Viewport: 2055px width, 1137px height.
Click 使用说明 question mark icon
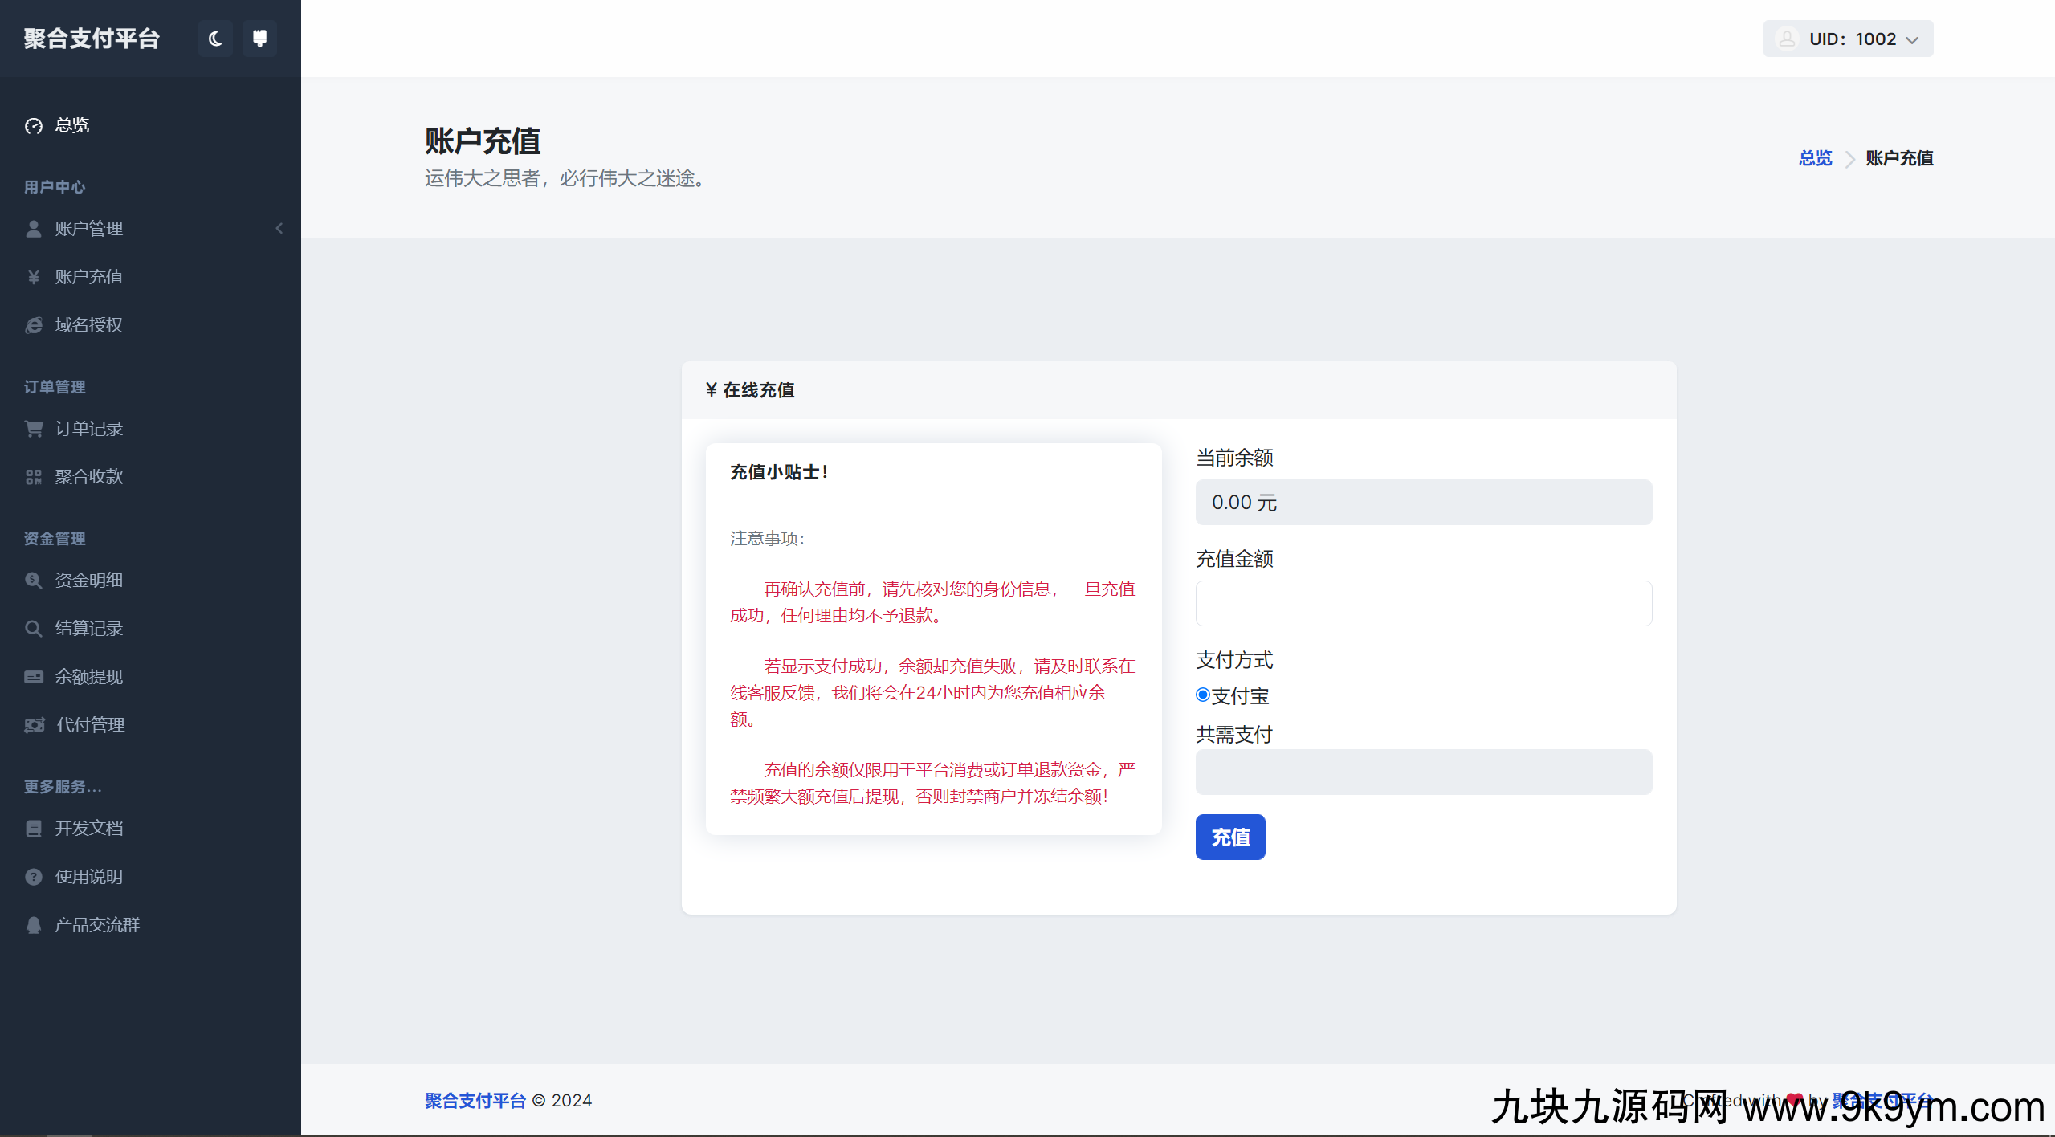click(x=34, y=877)
